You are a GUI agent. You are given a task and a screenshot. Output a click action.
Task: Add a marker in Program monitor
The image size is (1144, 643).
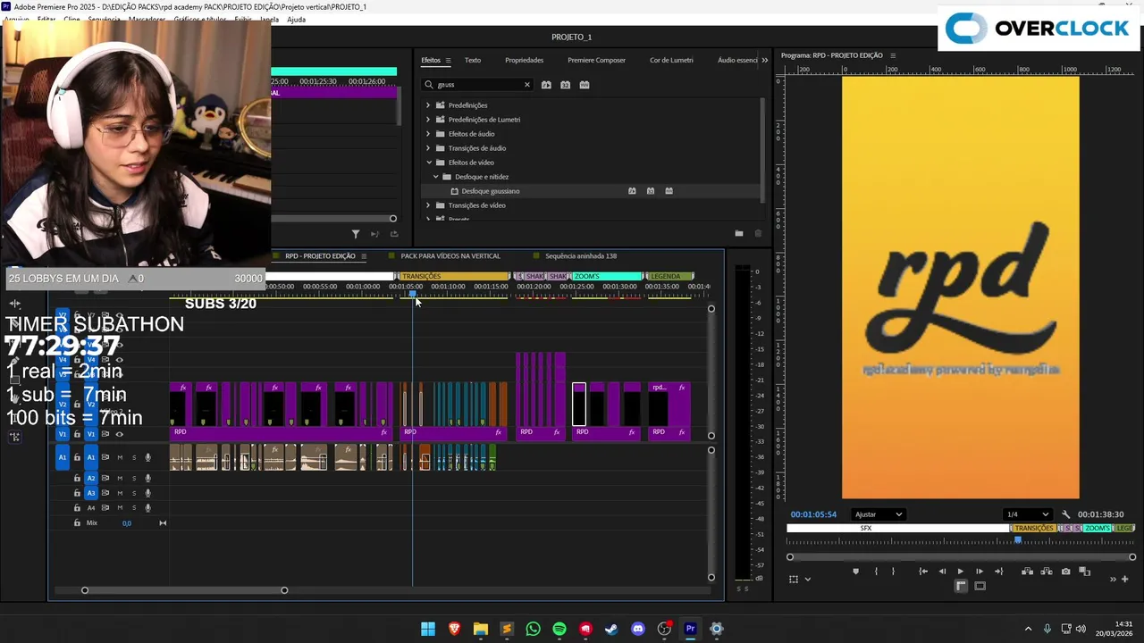[855, 572]
